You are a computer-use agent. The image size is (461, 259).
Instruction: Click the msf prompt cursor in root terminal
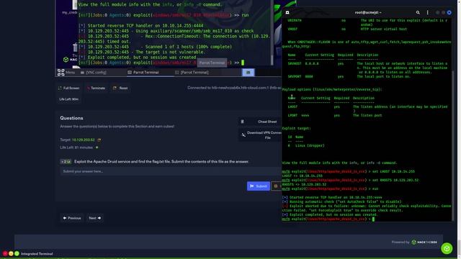coord(373,219)
